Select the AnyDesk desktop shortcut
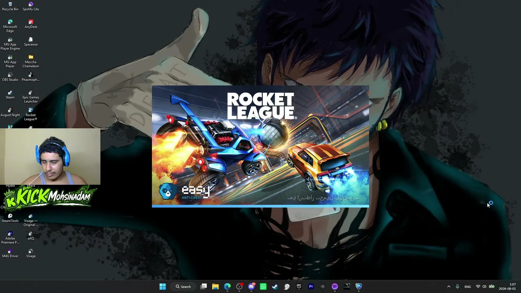Viewport: 521px width, 293px height. point(31,24)
